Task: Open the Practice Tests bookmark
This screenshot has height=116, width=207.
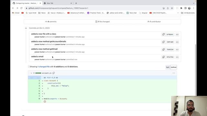Action: click(x=96, y=13)
